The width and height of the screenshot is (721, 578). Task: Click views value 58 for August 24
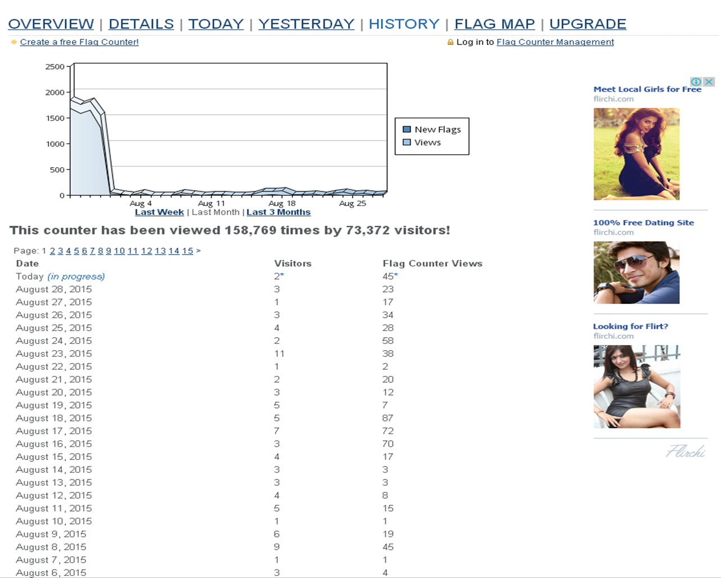tap(388, 341)
